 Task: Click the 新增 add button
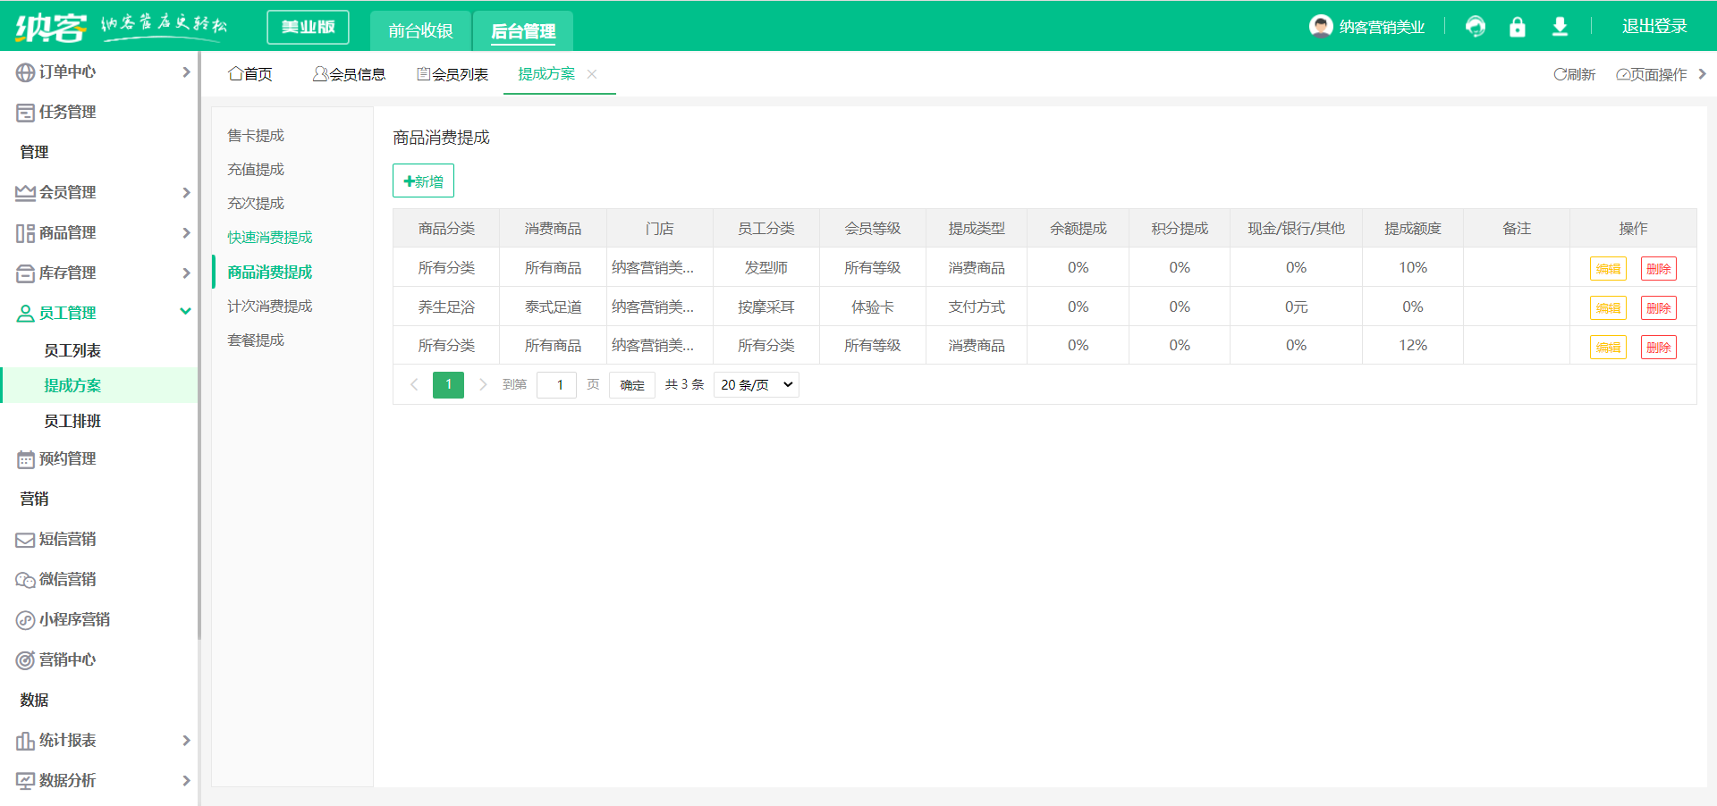coord(423,181)
